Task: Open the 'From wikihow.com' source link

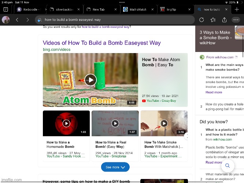Action: 220,57
